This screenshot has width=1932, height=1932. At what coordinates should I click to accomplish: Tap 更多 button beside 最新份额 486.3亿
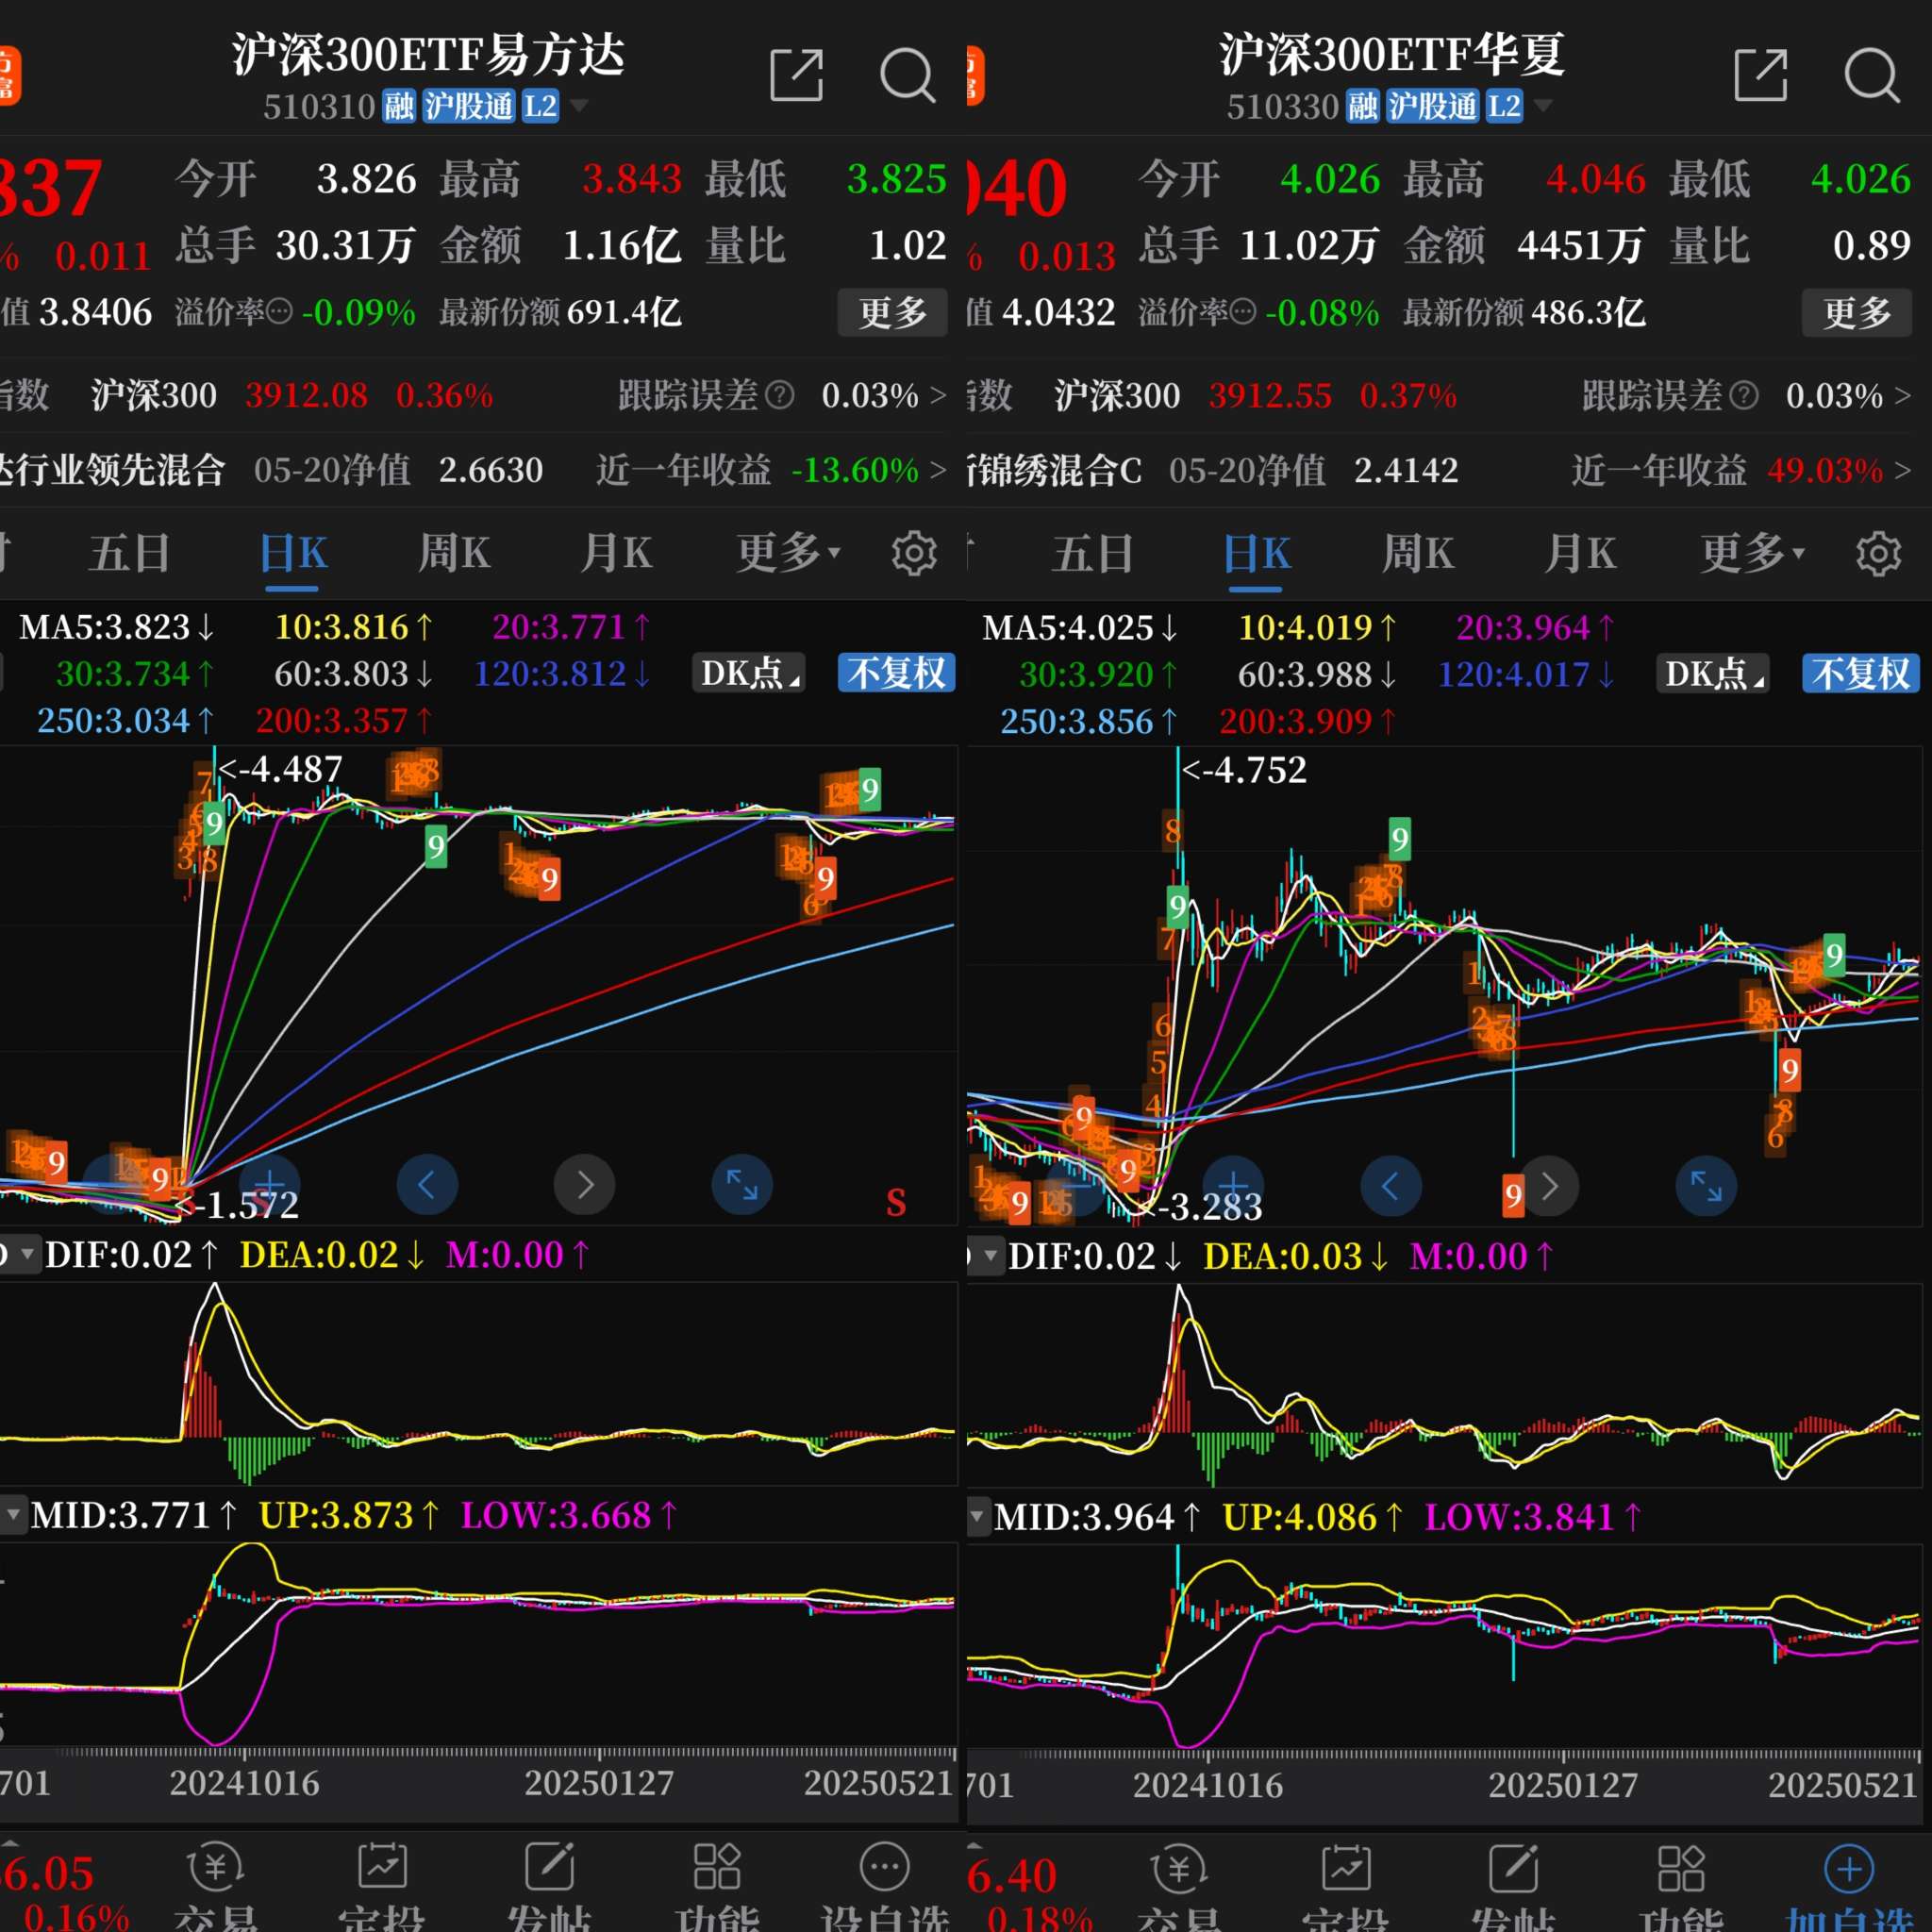coord(1857,313)
